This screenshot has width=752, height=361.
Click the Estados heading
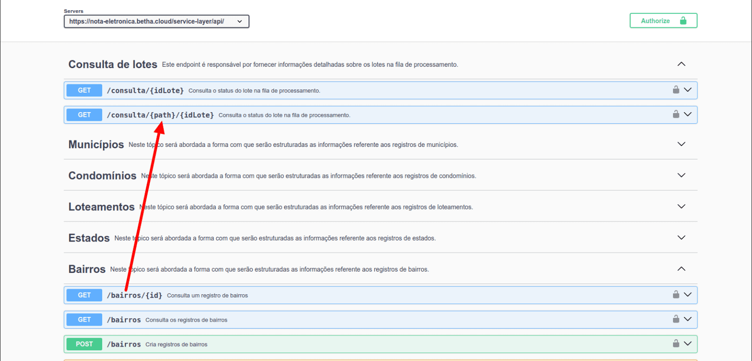point(89,238)
